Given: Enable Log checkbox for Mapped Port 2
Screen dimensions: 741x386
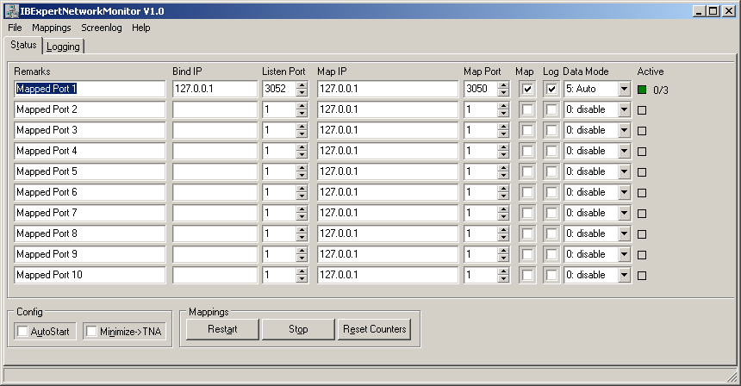Looking at the screenshot, I should coord(551,109).
